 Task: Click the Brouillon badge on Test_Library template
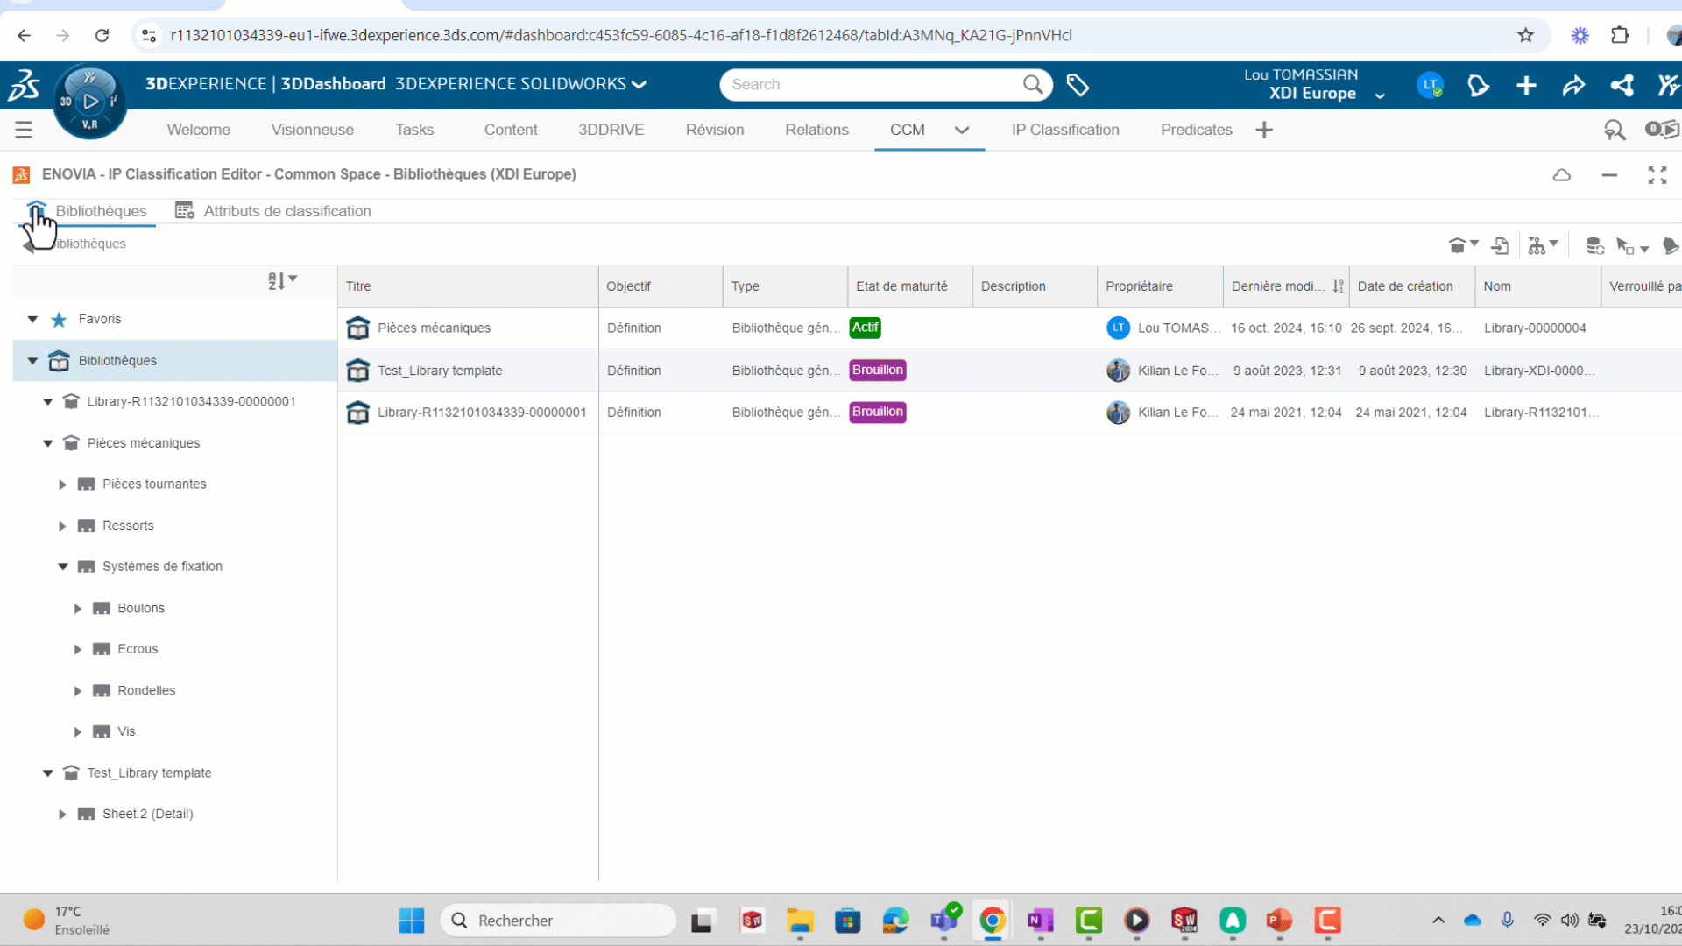[877, 370]
